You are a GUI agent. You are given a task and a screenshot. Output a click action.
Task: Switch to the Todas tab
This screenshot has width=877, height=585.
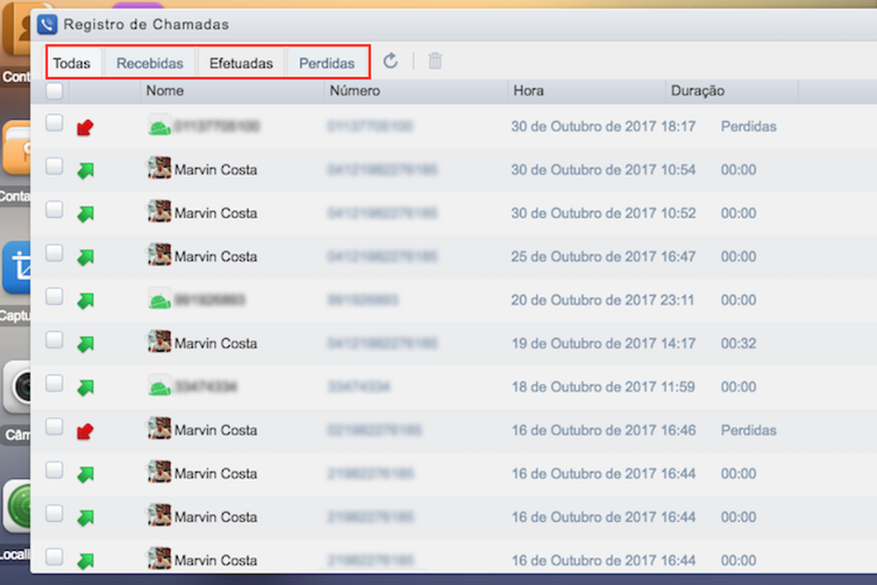click(72, 63)
